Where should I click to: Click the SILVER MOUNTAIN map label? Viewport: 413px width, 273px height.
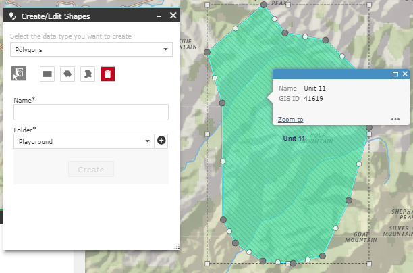click(398, 231)
